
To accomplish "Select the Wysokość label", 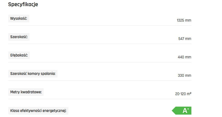I will pos(19,19).
